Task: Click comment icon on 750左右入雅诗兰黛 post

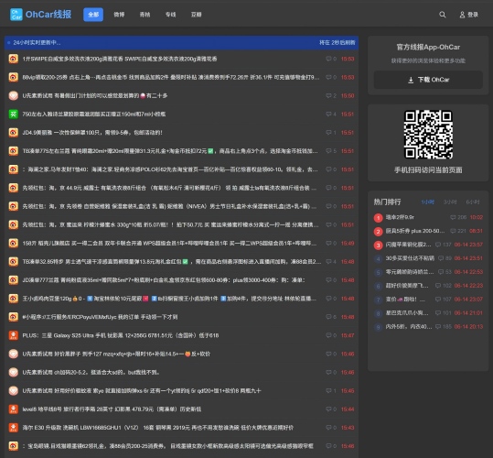Action: [x=328, y=114]
